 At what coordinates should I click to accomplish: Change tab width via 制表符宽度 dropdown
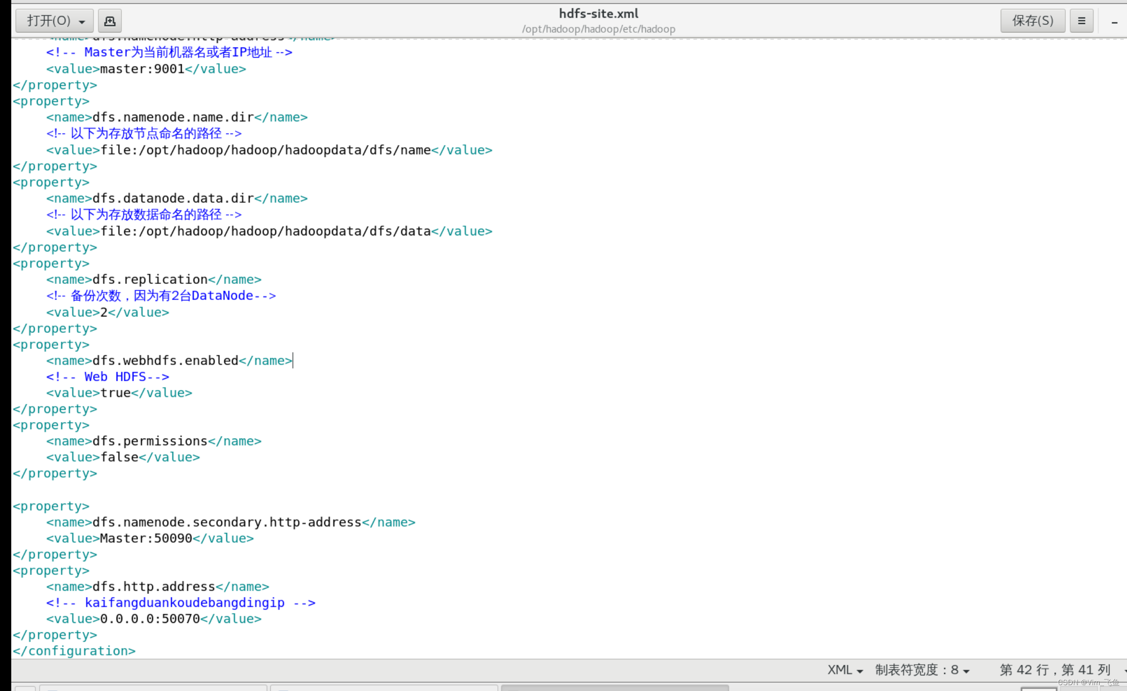click(x=922, y=670)
